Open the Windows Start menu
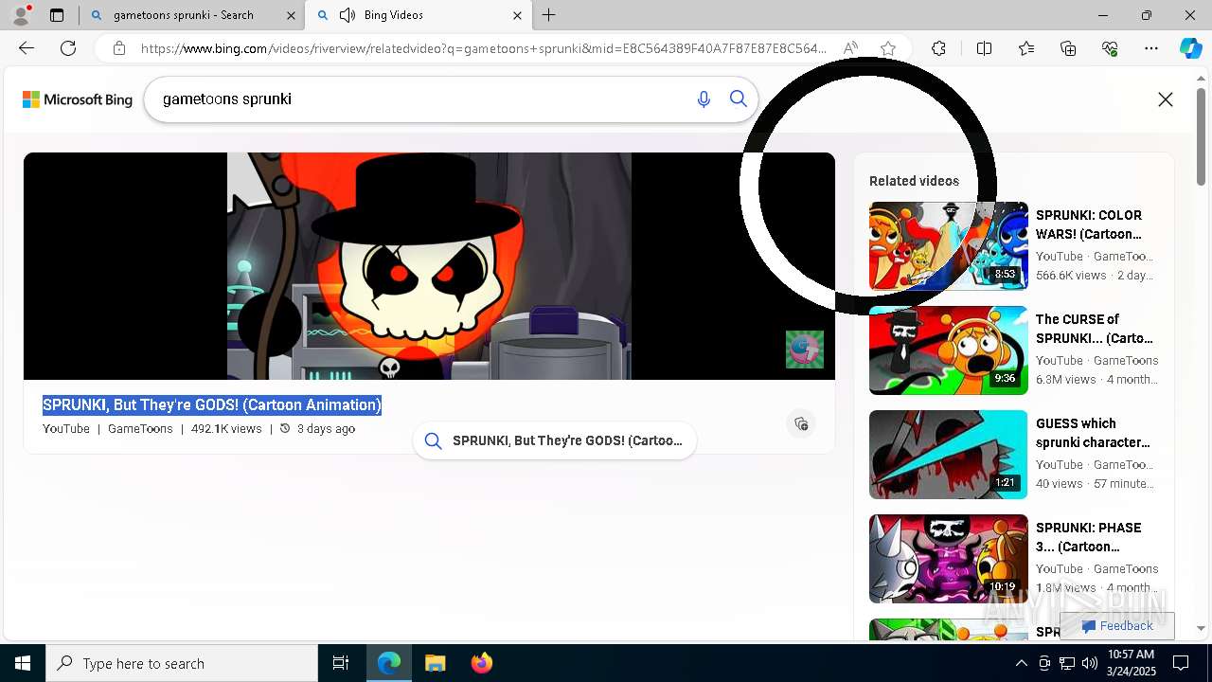This screenshot has height=682, width=1212. (x=23, y=663)
